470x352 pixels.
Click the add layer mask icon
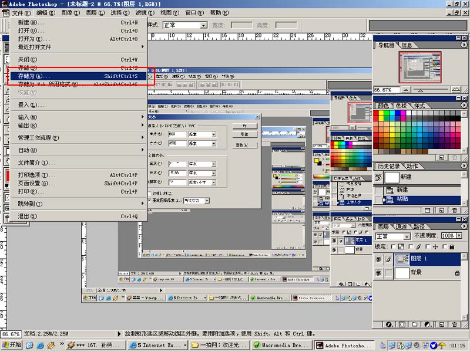(402, 324)
